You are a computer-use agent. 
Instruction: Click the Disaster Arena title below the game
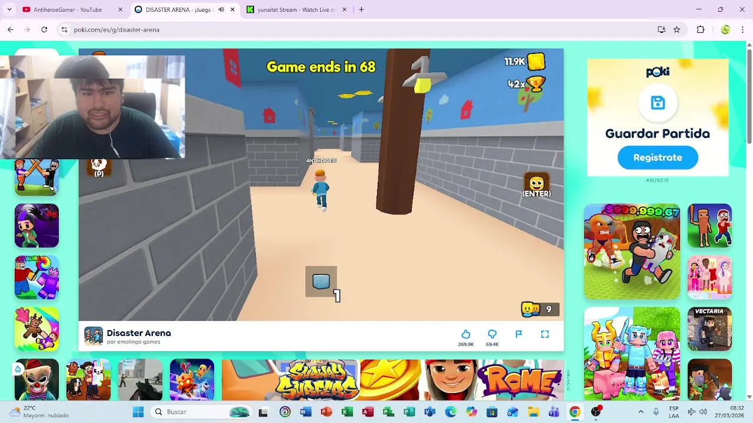pyautogui.click(x=139, y=333)
